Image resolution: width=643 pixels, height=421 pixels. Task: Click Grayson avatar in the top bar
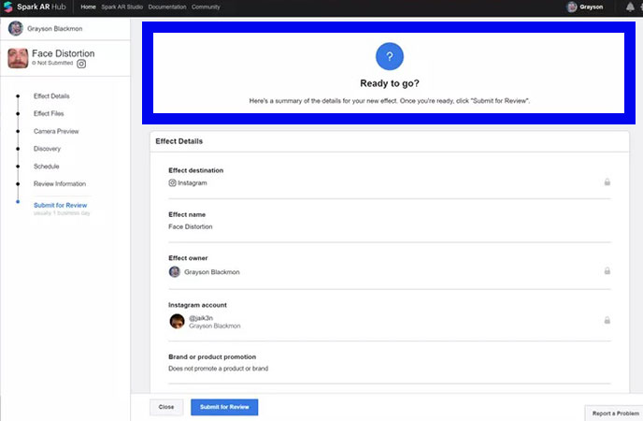pos(572,7)
